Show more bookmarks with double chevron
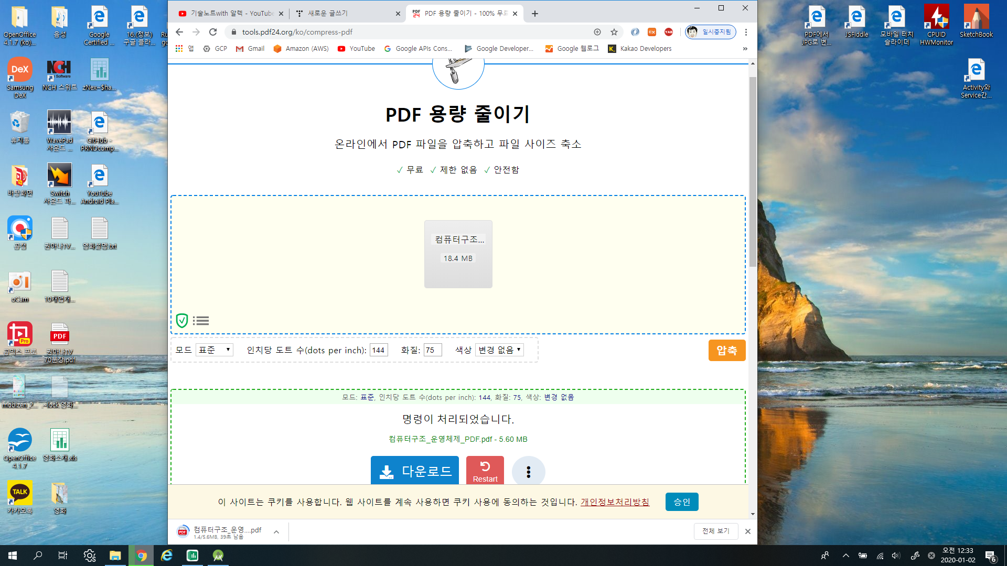The width and height of the screenshot is (1007, 566). tap(745, 49)
